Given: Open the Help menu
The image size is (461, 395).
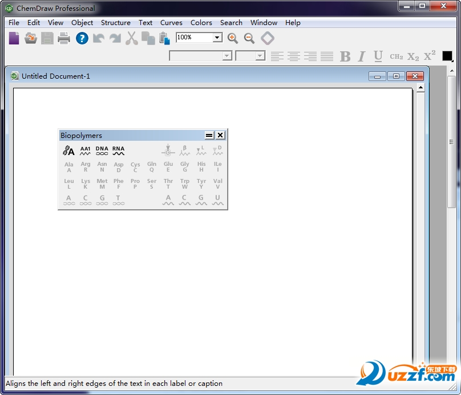Looking at the screenshot, I should (x=293, y=23).
